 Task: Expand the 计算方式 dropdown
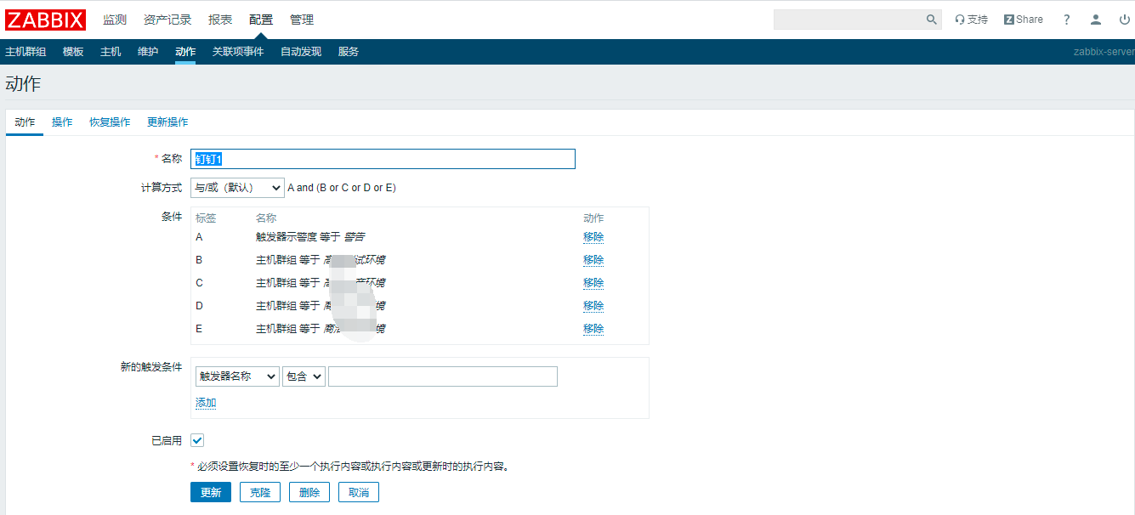(x=237, y=188)
